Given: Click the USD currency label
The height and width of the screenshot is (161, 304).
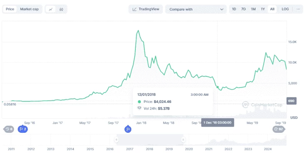Looking at the screenshot, I should point(294,117).
